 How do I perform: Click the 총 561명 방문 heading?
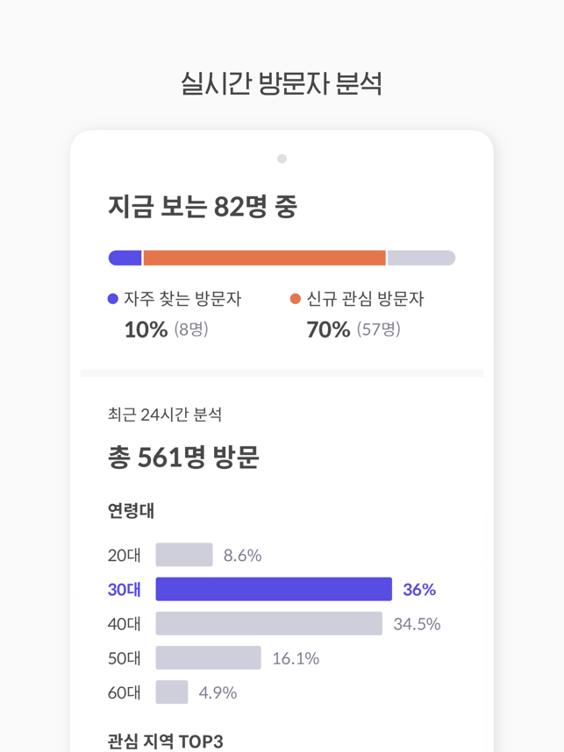coord(183,457)
